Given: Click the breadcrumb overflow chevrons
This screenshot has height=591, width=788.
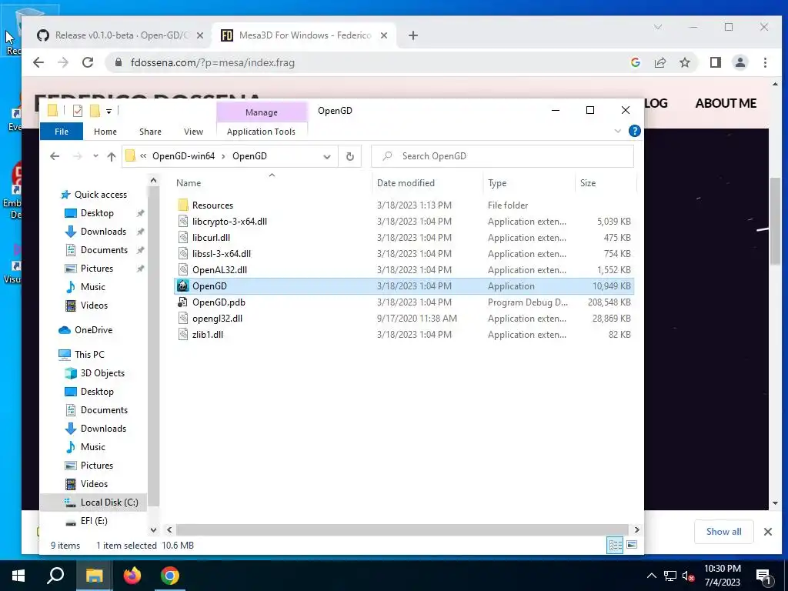Looking at the screenshot, I should (x=143, y=155).
